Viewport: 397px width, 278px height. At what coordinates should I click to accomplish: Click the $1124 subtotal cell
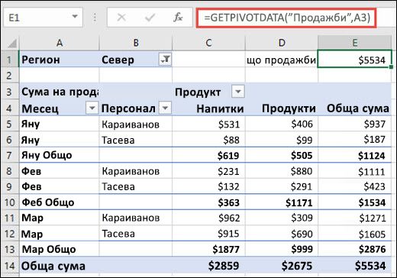[x=354, y=155]
